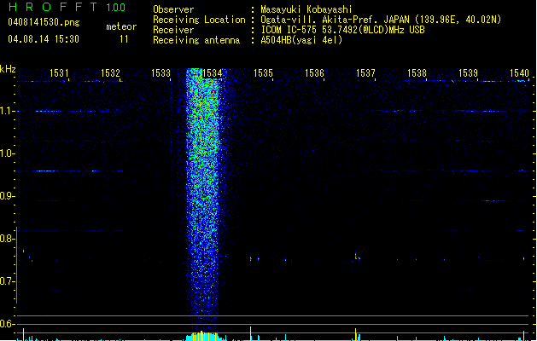
Task: Click the 1.0 frequency axis label
Action: pos(7,153)
